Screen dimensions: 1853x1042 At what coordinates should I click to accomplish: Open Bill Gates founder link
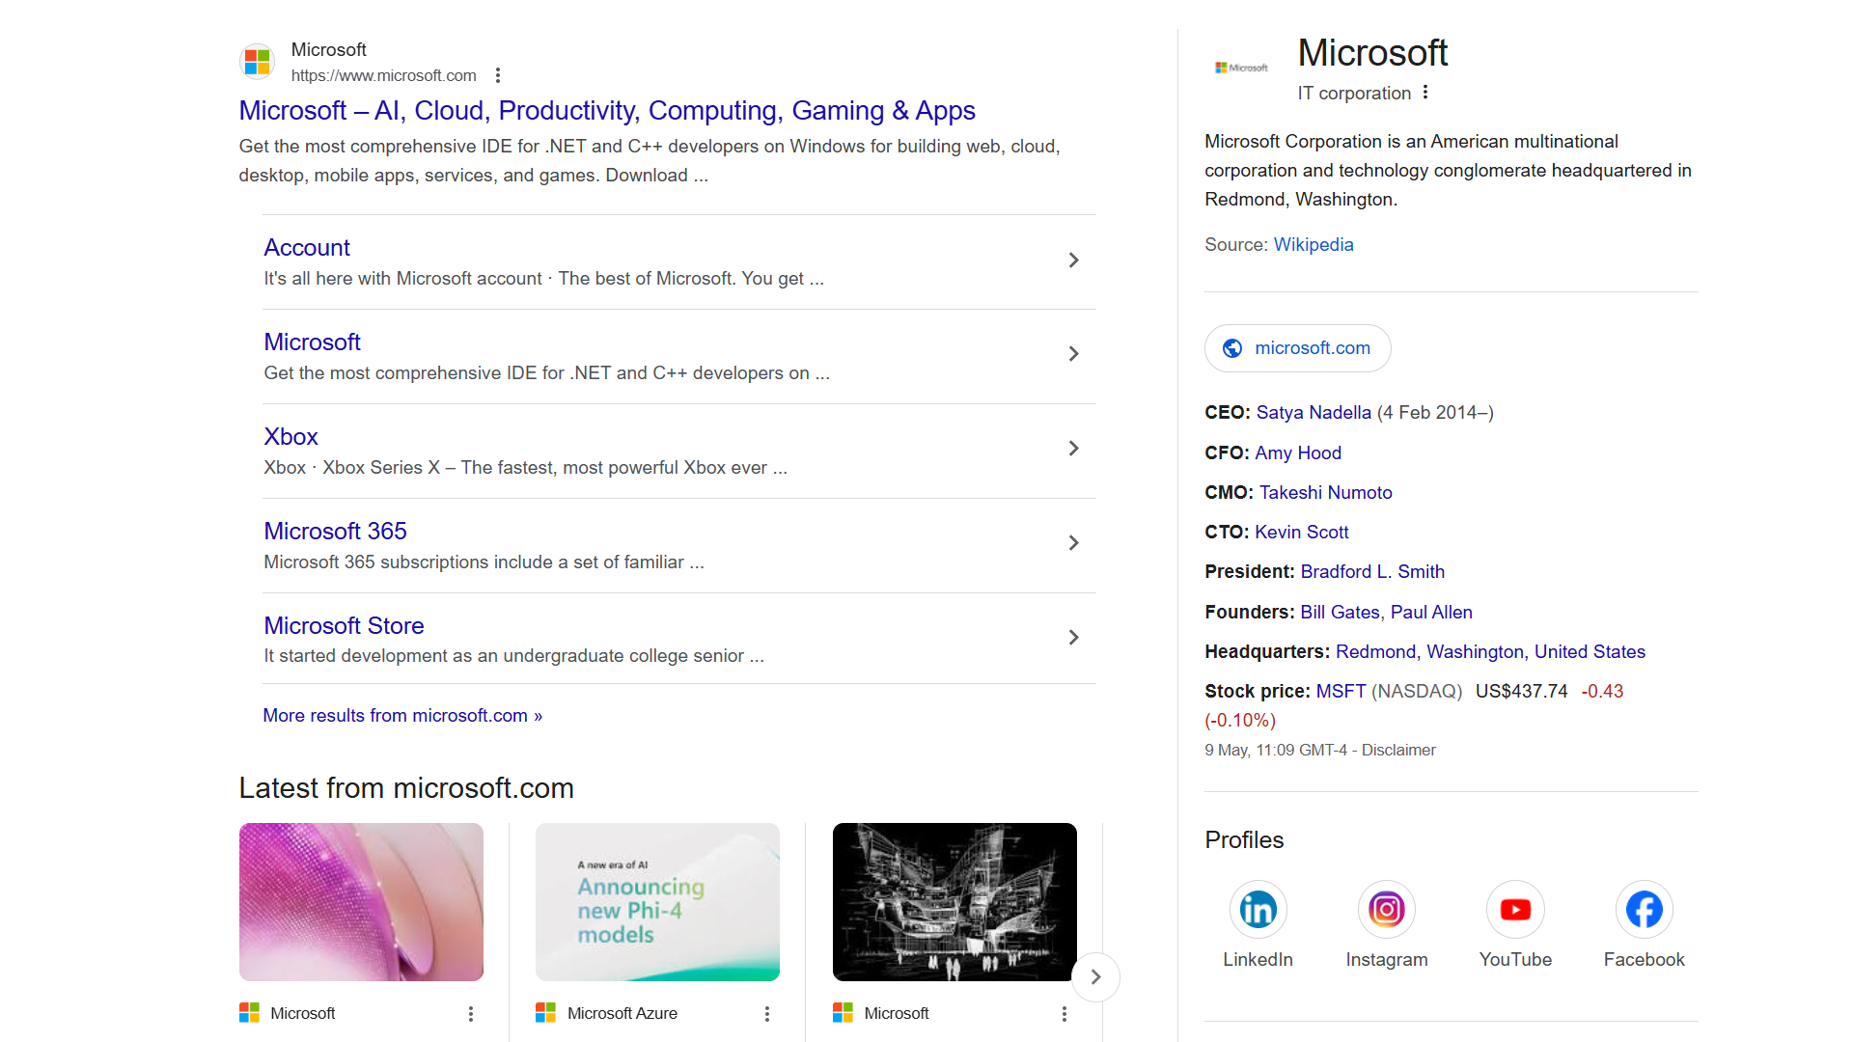[1341, 613]
